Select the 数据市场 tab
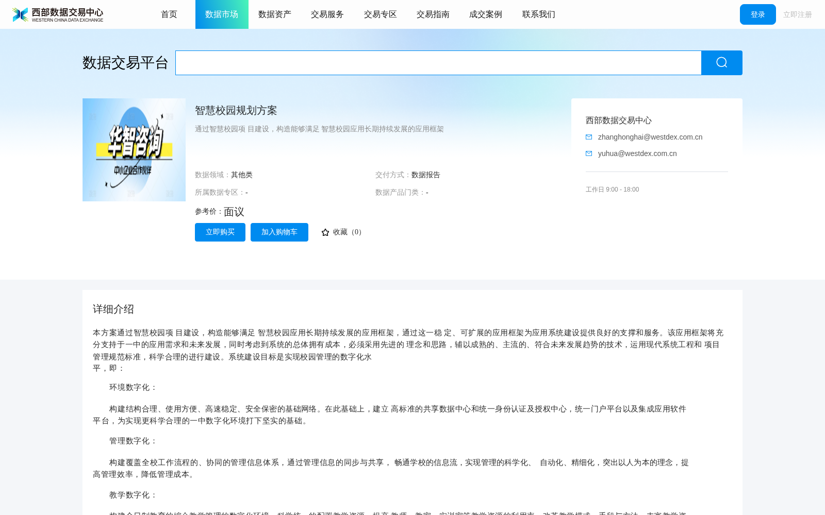 tap(222, 14)
